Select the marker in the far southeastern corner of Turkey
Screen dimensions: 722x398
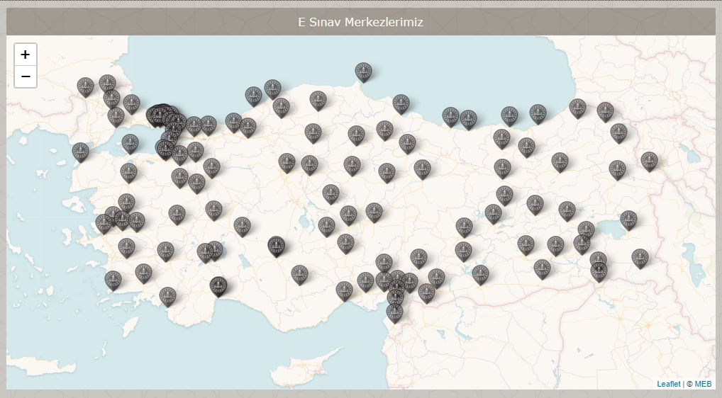pos(640,258)
